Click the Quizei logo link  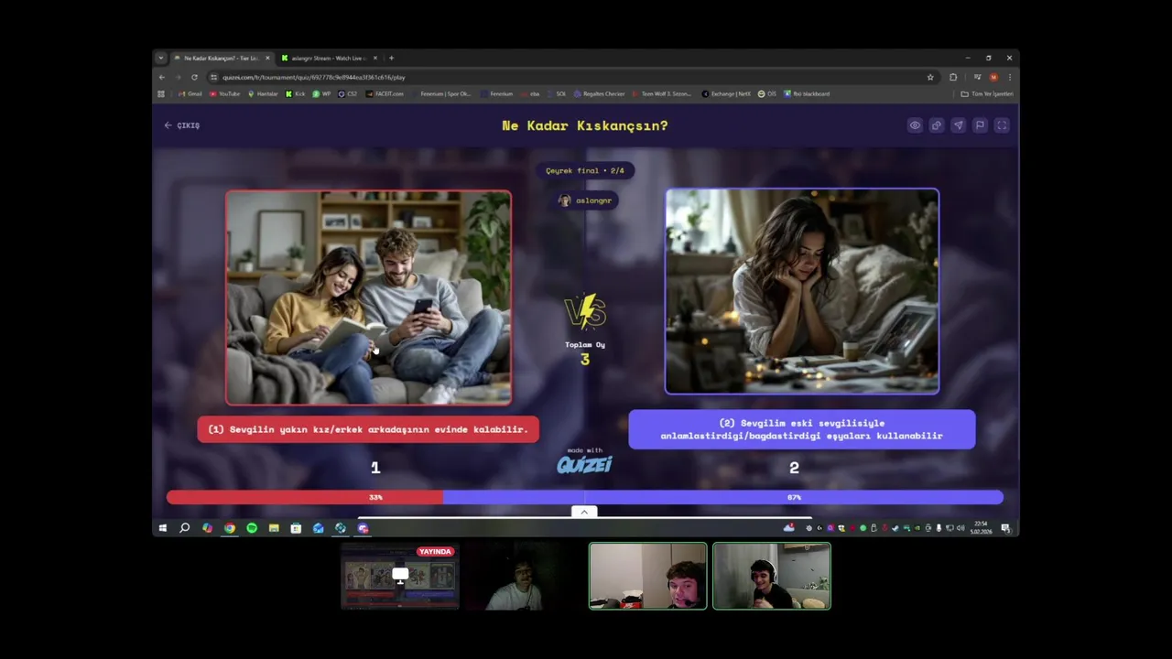pos(584,464)
